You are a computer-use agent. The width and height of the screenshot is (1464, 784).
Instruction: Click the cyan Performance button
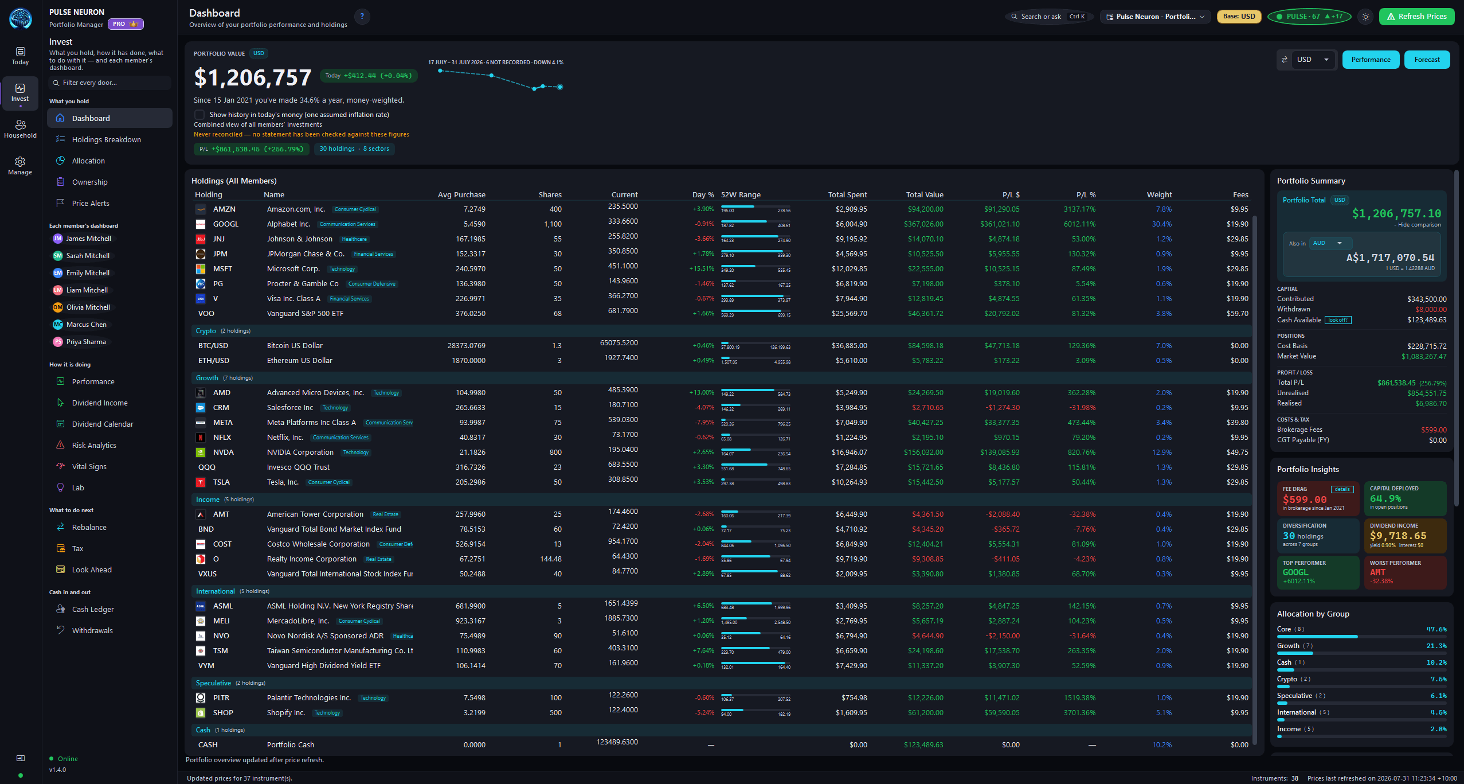(1371, 60)
